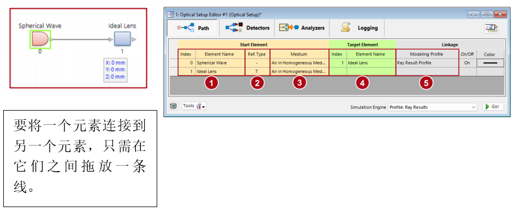Image resolution: width=517 pixels, height=212 pixels.
Task: Open the Tools dropdown menu
Action: pyautogui.click(x=194, y=106)
